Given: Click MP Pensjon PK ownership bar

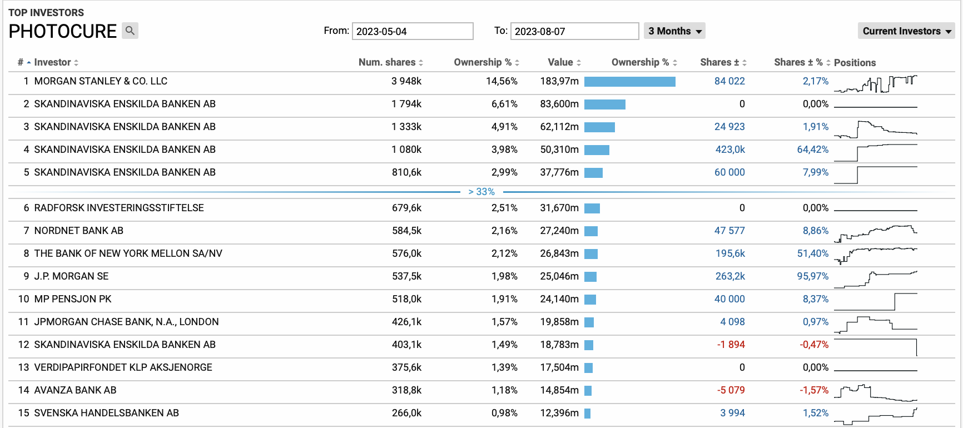Looking at the screenshot, I should 590,300.
